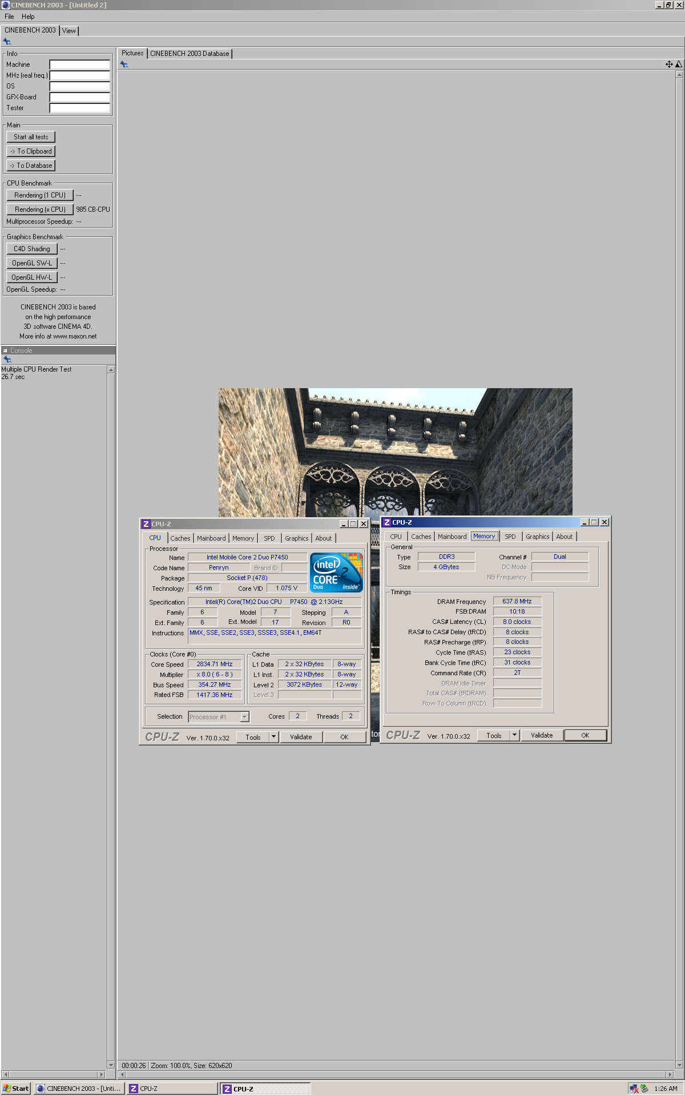Expand Processor #1 selection dropdown
Screen dimensions: 685x1096
pos(245,717)
